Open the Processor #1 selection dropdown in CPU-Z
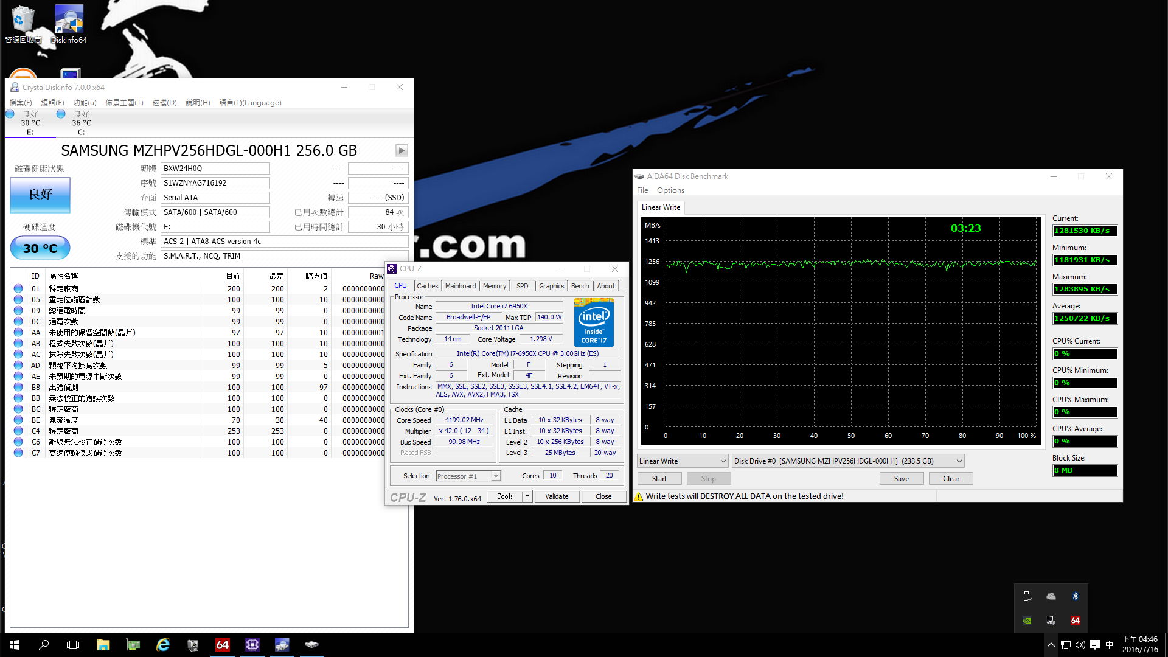 [x=468, y=476]
